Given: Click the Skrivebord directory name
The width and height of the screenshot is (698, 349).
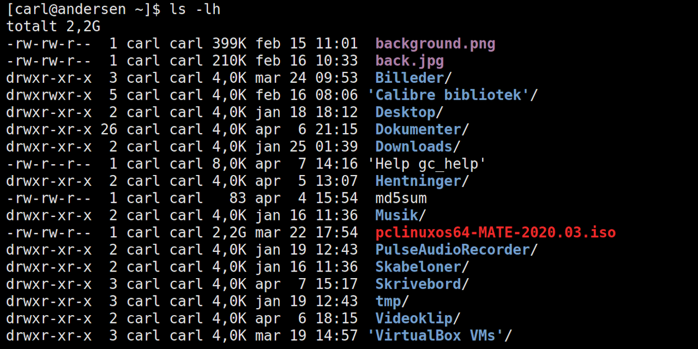Looking at the screenshot, I should click(x=418, y=284).
